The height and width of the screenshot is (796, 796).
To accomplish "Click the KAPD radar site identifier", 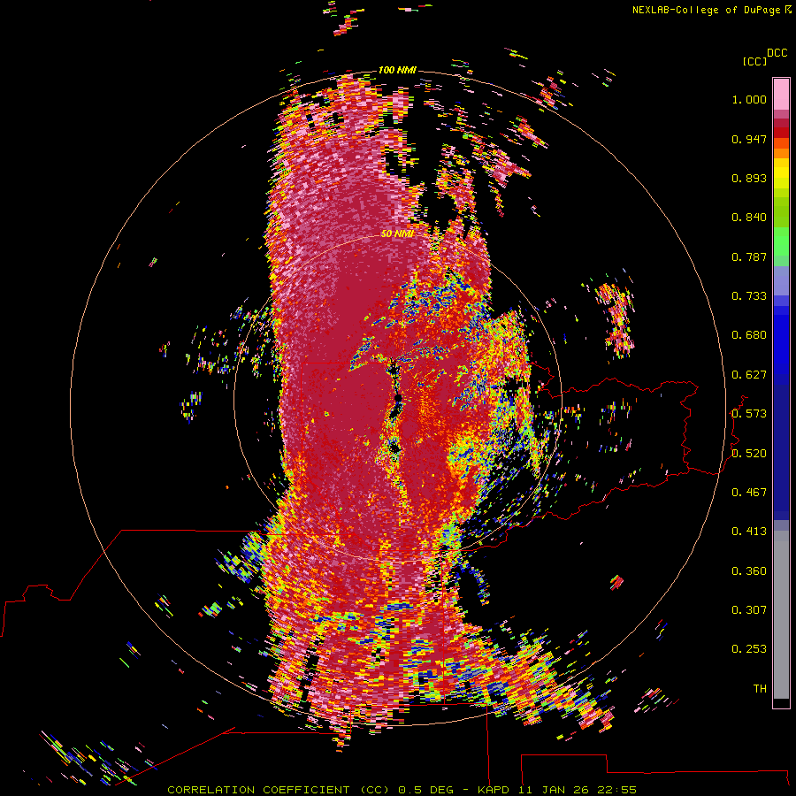I will coord(494,790).
